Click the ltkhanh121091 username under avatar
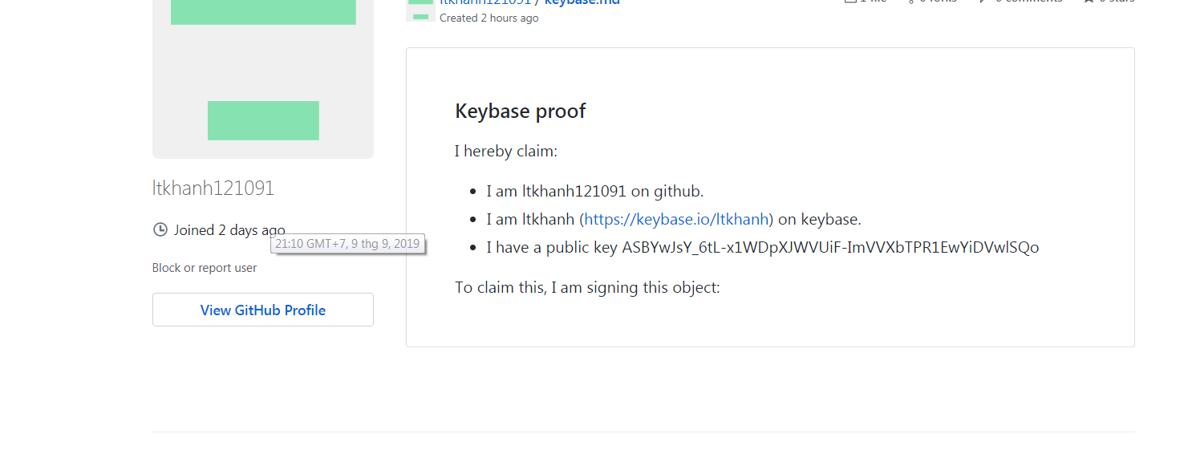This screenshot has height=454, width=1180. 213,188
